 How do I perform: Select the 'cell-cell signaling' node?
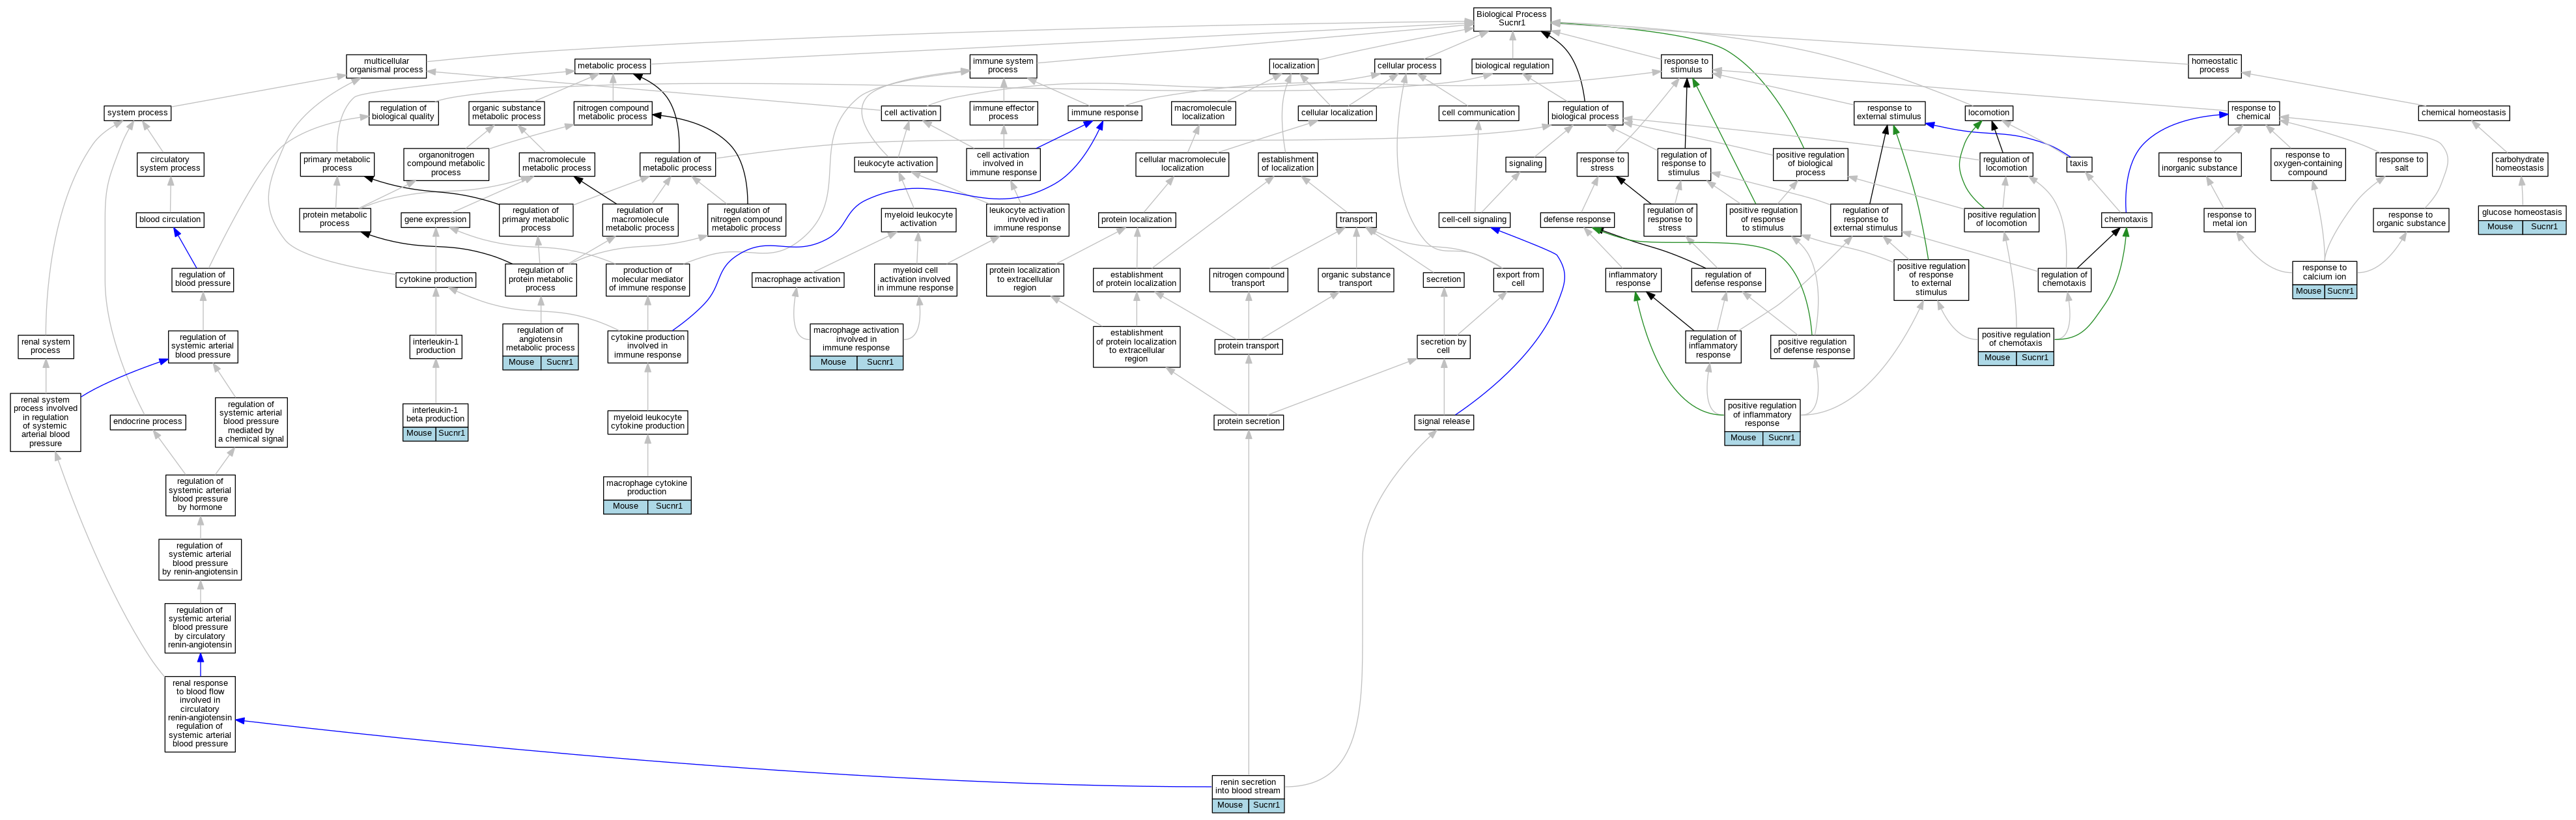1475,220
